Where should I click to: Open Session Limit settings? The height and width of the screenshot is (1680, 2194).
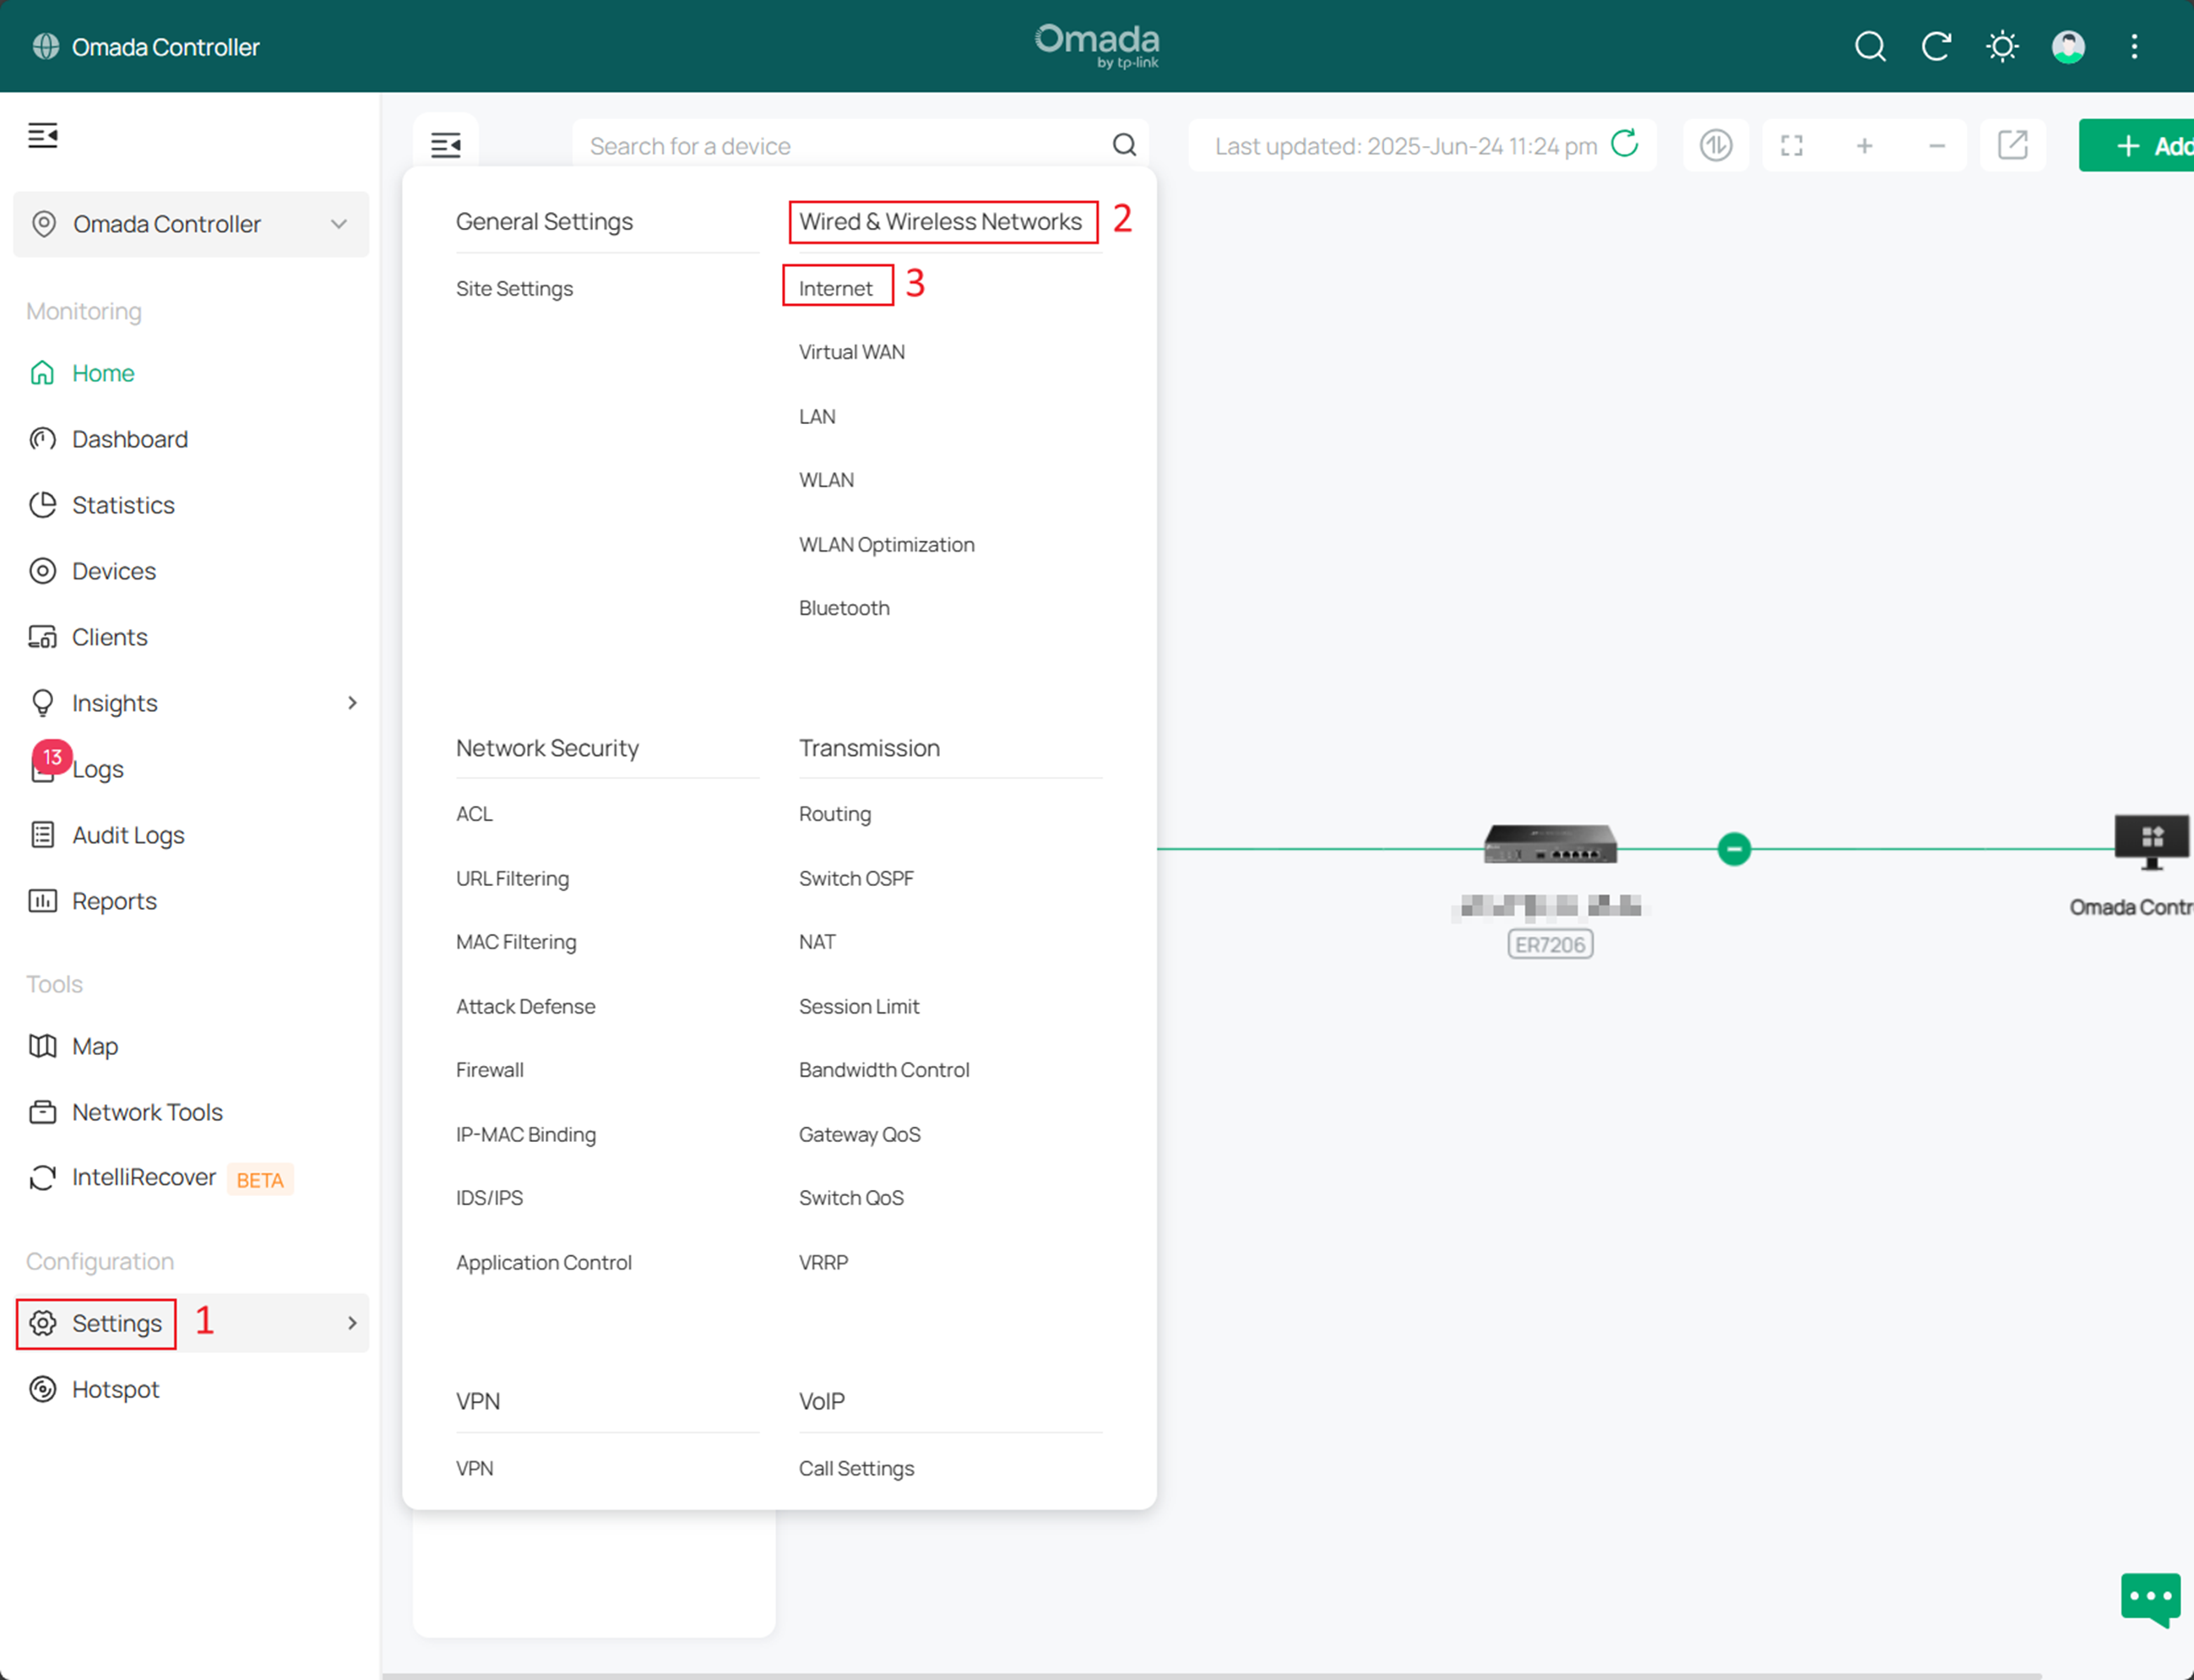pyautogui.click(x=859, y=1007)
